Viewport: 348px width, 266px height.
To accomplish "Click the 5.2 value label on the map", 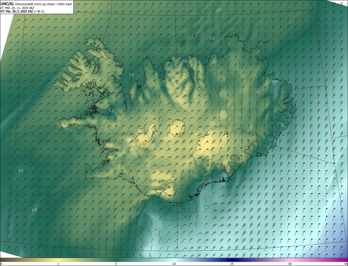I will pos(212,38).
